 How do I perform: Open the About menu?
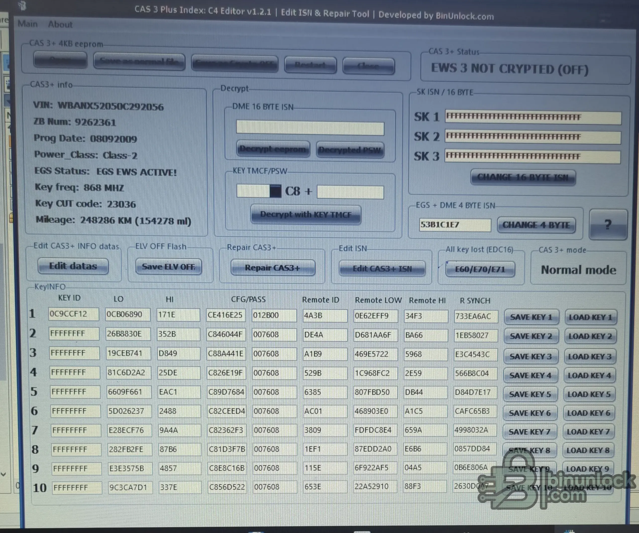[60, 24]
